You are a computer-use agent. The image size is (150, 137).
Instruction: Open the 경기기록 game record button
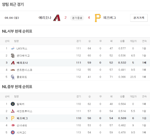pos(139,18)
